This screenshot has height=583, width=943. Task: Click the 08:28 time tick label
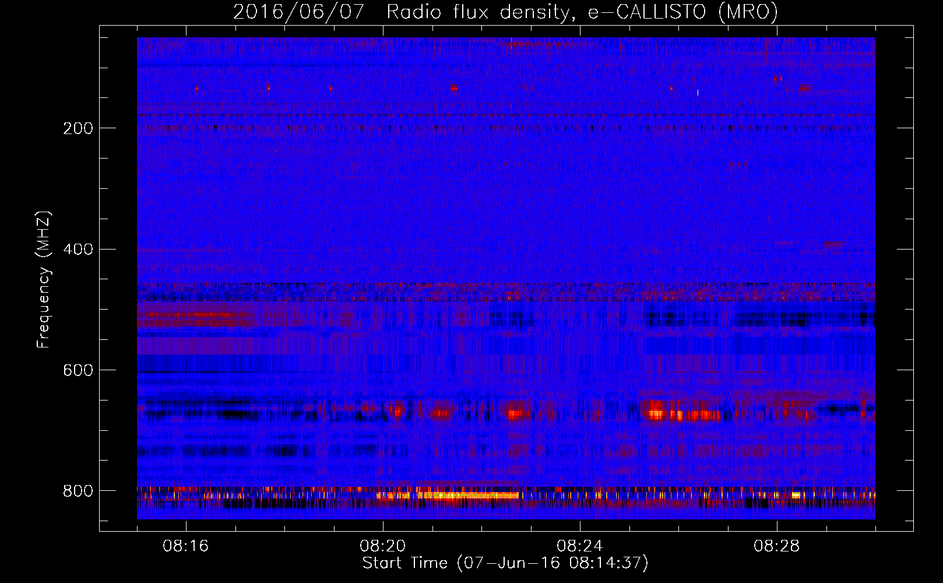777,546
